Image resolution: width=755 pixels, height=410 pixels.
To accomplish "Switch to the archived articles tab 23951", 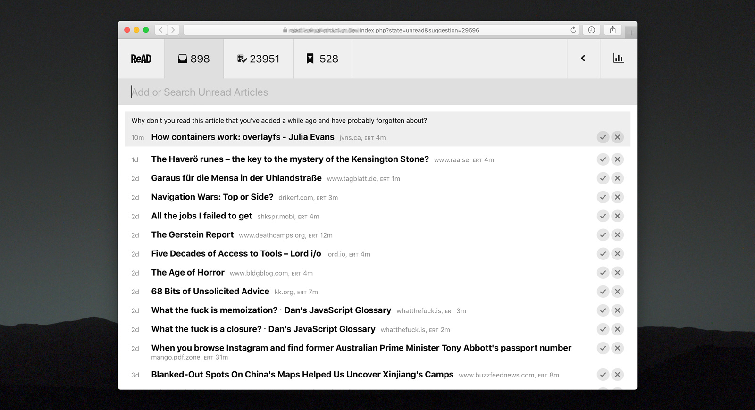I will [259, 59].
